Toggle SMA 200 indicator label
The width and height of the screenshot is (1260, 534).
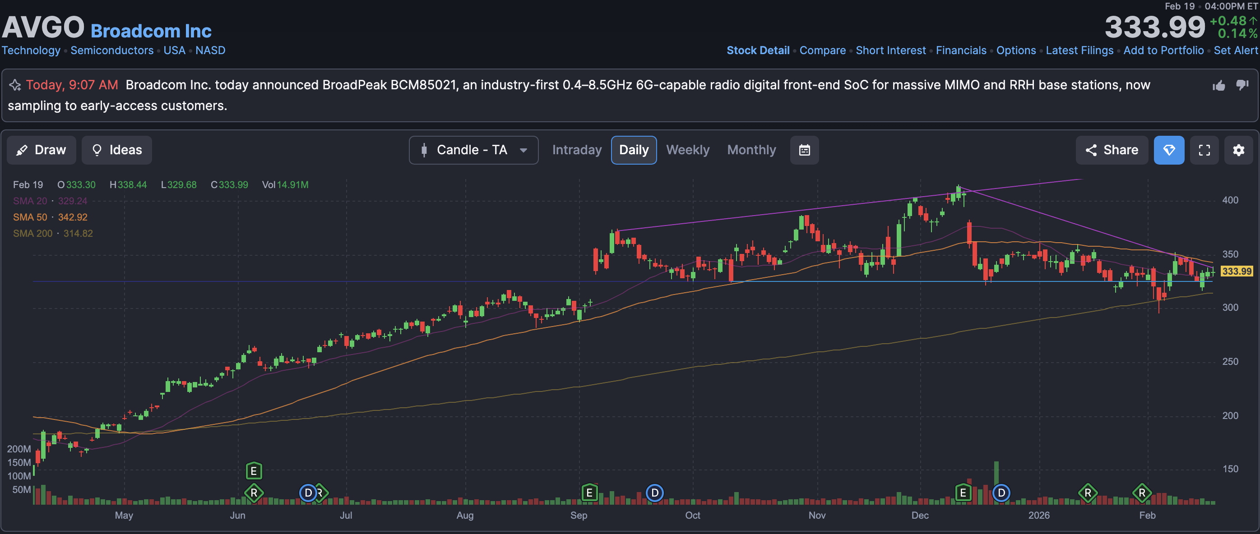32,233
